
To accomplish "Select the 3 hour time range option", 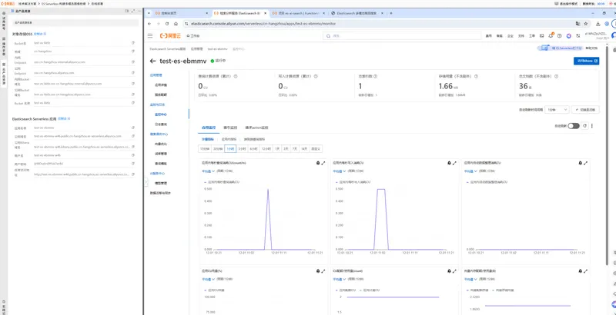I will [x=242, y=149].
